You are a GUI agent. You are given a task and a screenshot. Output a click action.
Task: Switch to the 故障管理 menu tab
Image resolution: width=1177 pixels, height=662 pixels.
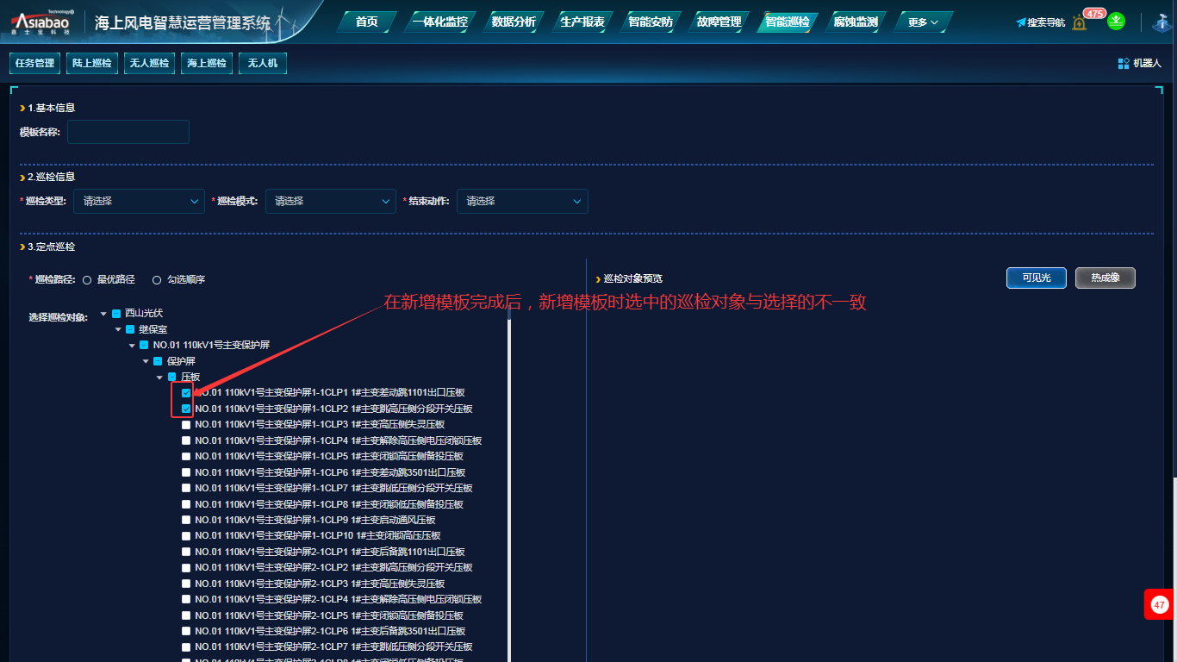719,22
